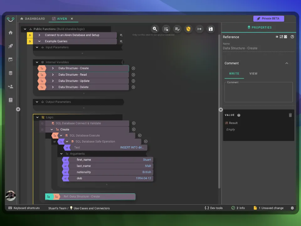Select the nationality argument row
This screenshot has height=226, width=301.
110,172
